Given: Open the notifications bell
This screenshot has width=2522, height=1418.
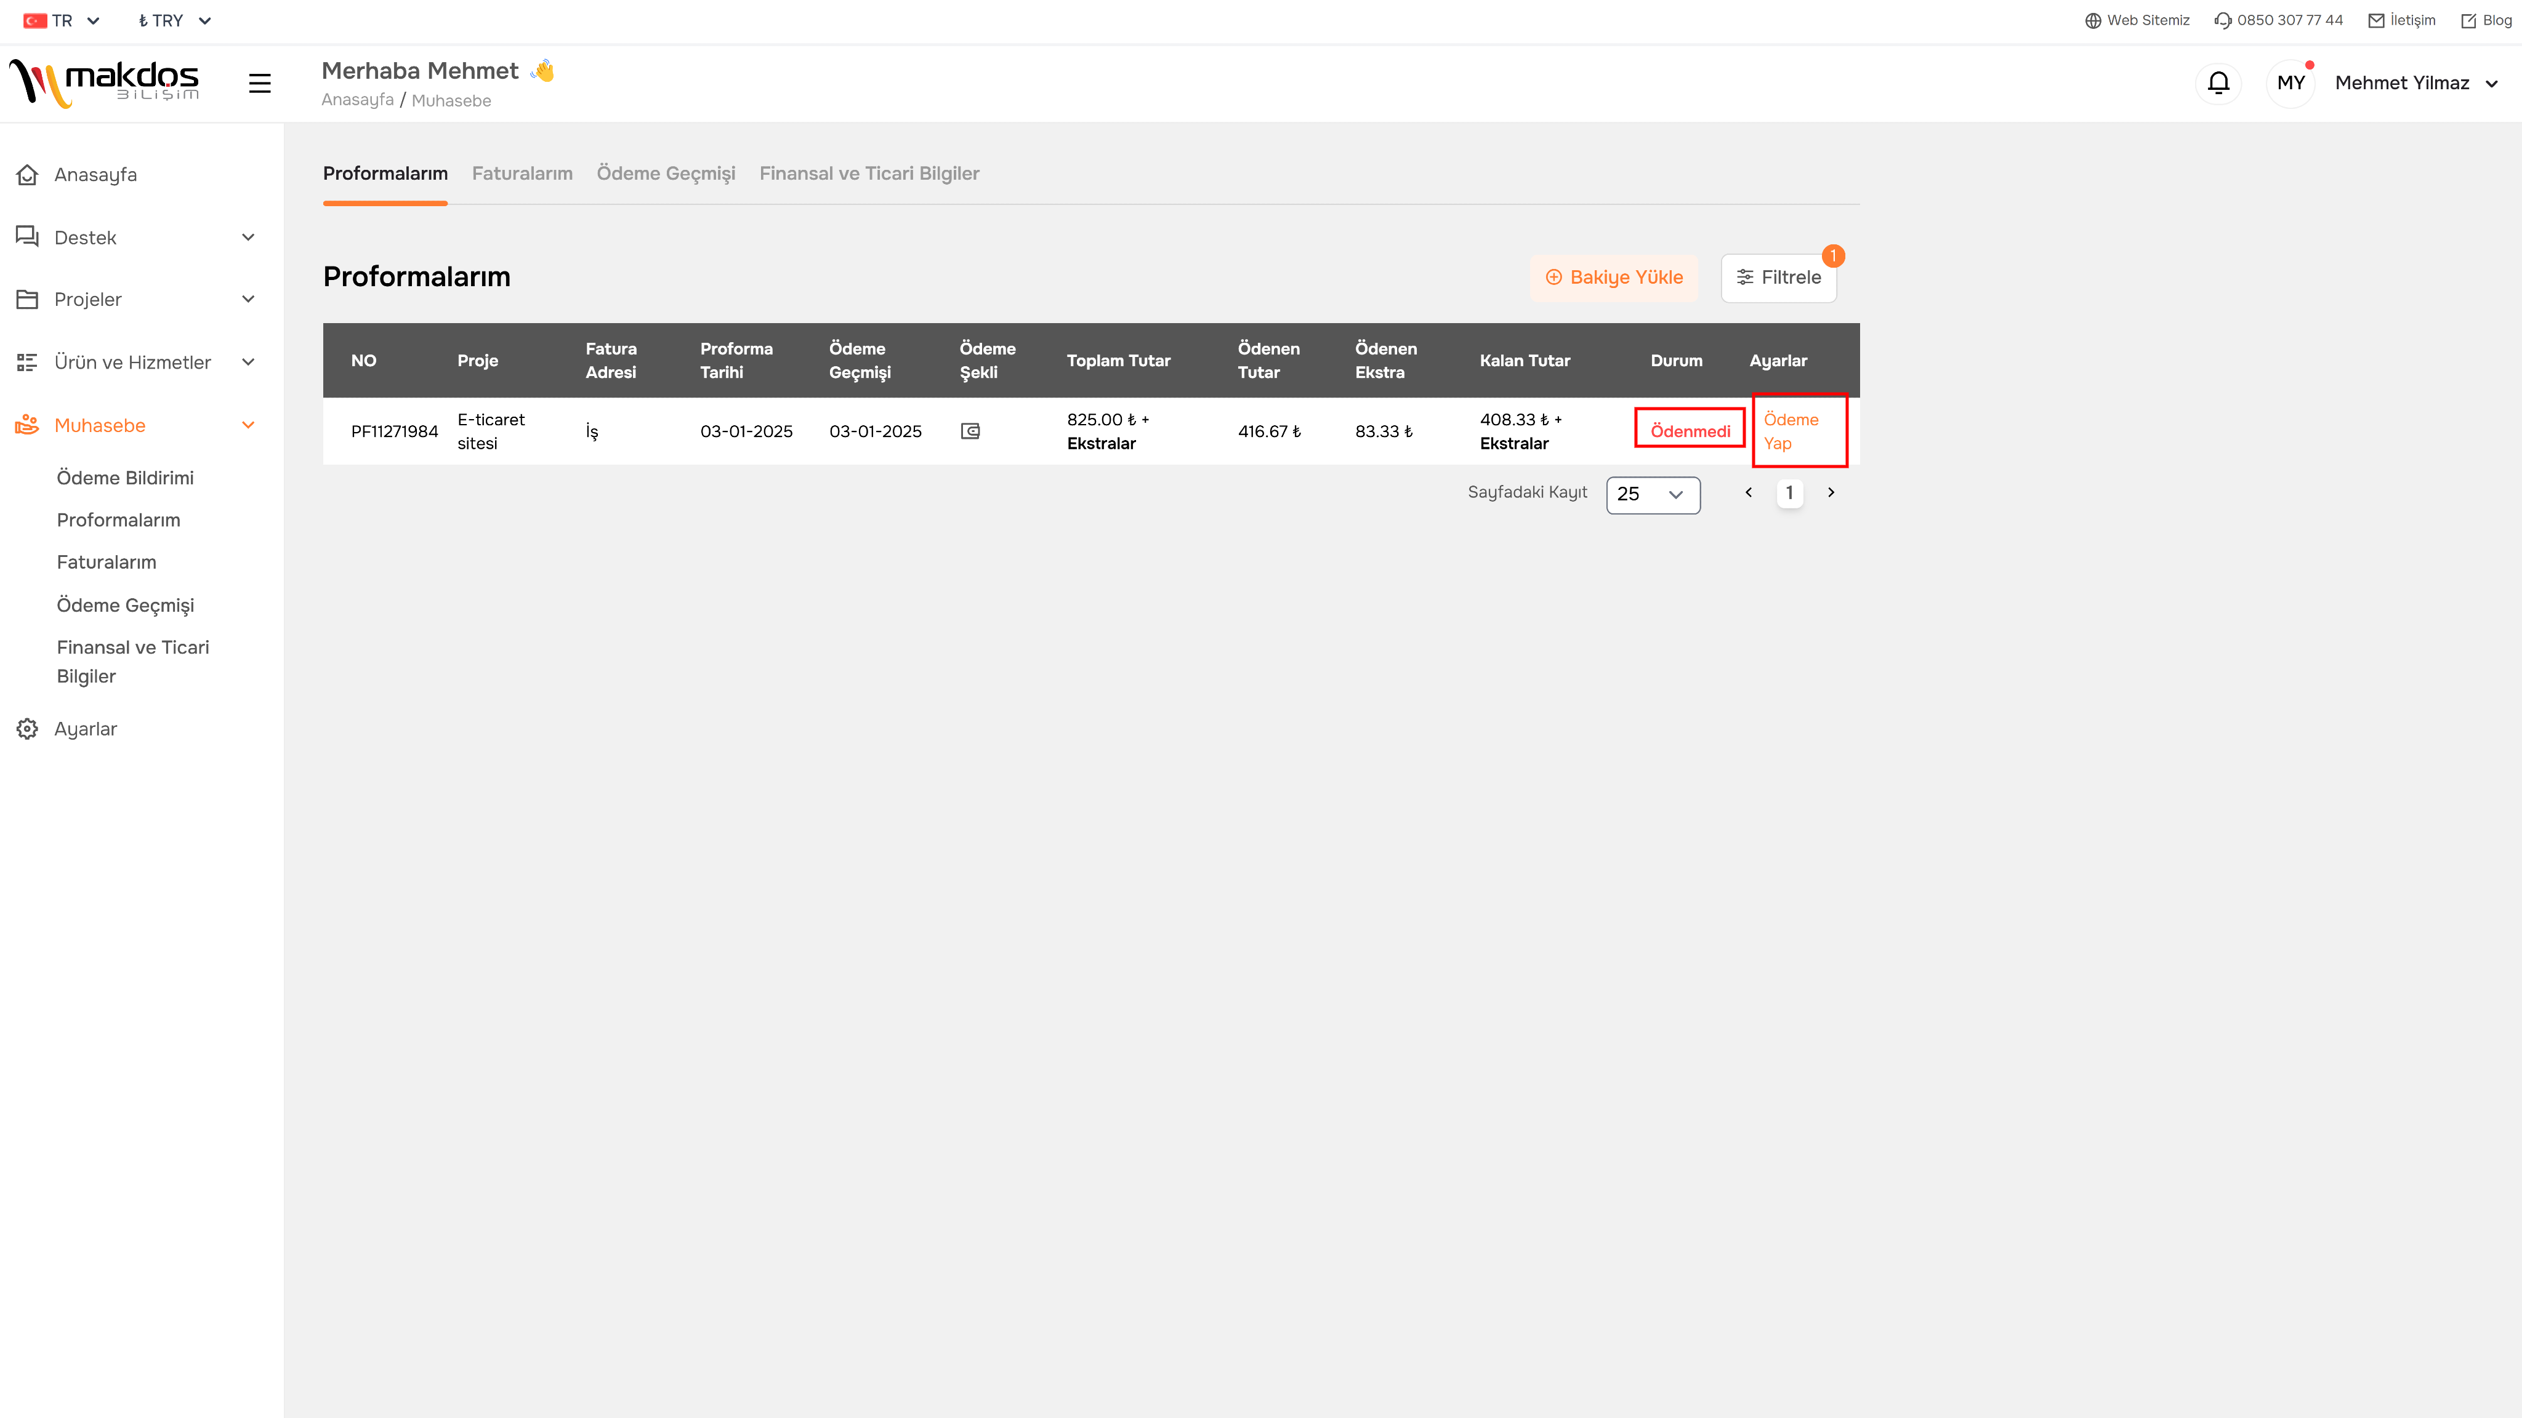Looking at the screenshot, I should click(2218, 83).
